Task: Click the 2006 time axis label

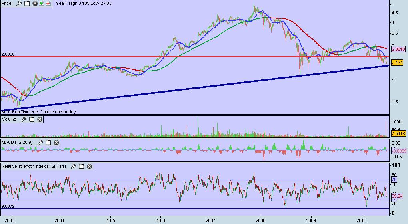Action: click(160, 220)
